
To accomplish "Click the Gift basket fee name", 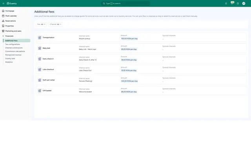I will coord(47,91).
